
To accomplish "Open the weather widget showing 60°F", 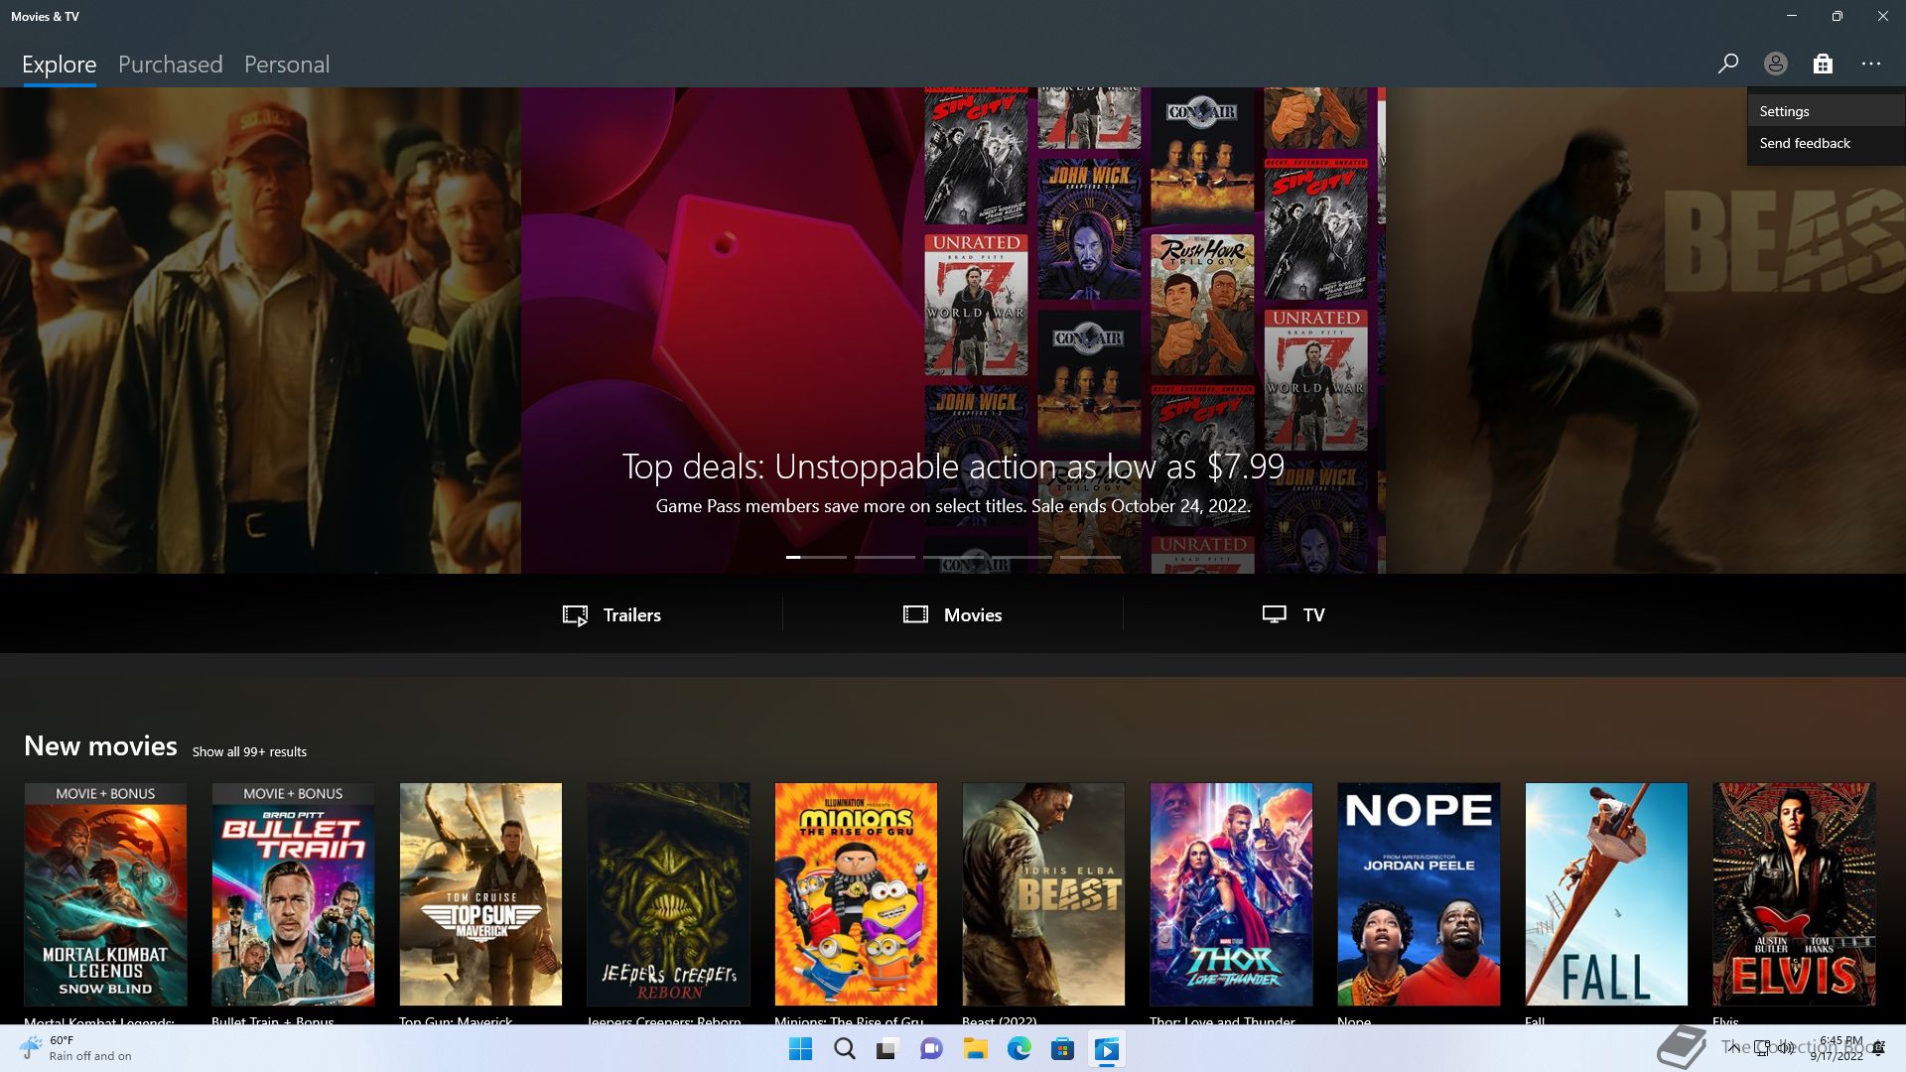I will click(x=76, y=1049).
